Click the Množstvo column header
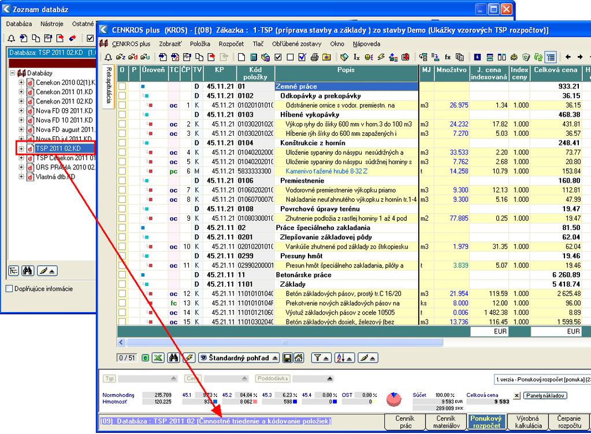The image size is (591, 434). (x=451, y=73)
